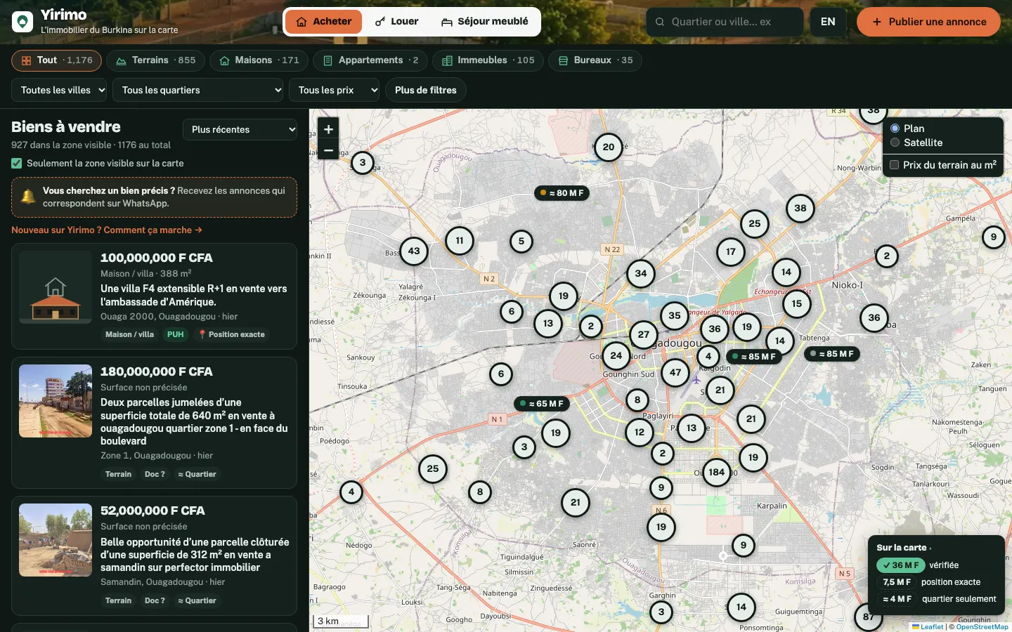Filter by Immeubles category
The height and width of the screenshot is (632, 1012).
[488, 60]
